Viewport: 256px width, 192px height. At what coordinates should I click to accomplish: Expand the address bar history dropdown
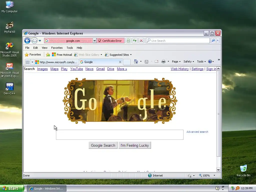[x=94, y=41]
